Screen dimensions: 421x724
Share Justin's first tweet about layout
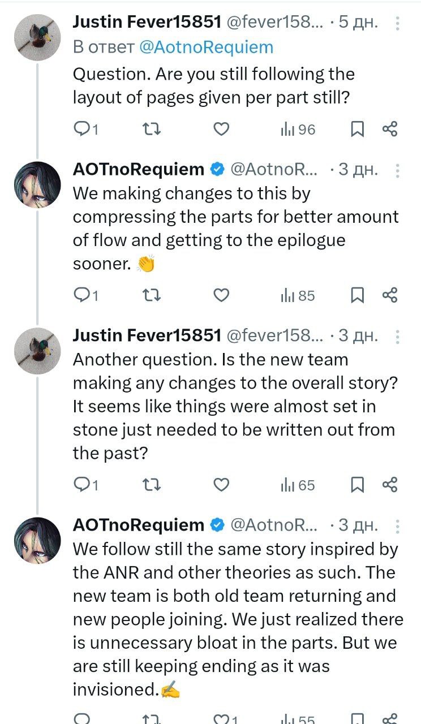point(390,130)
